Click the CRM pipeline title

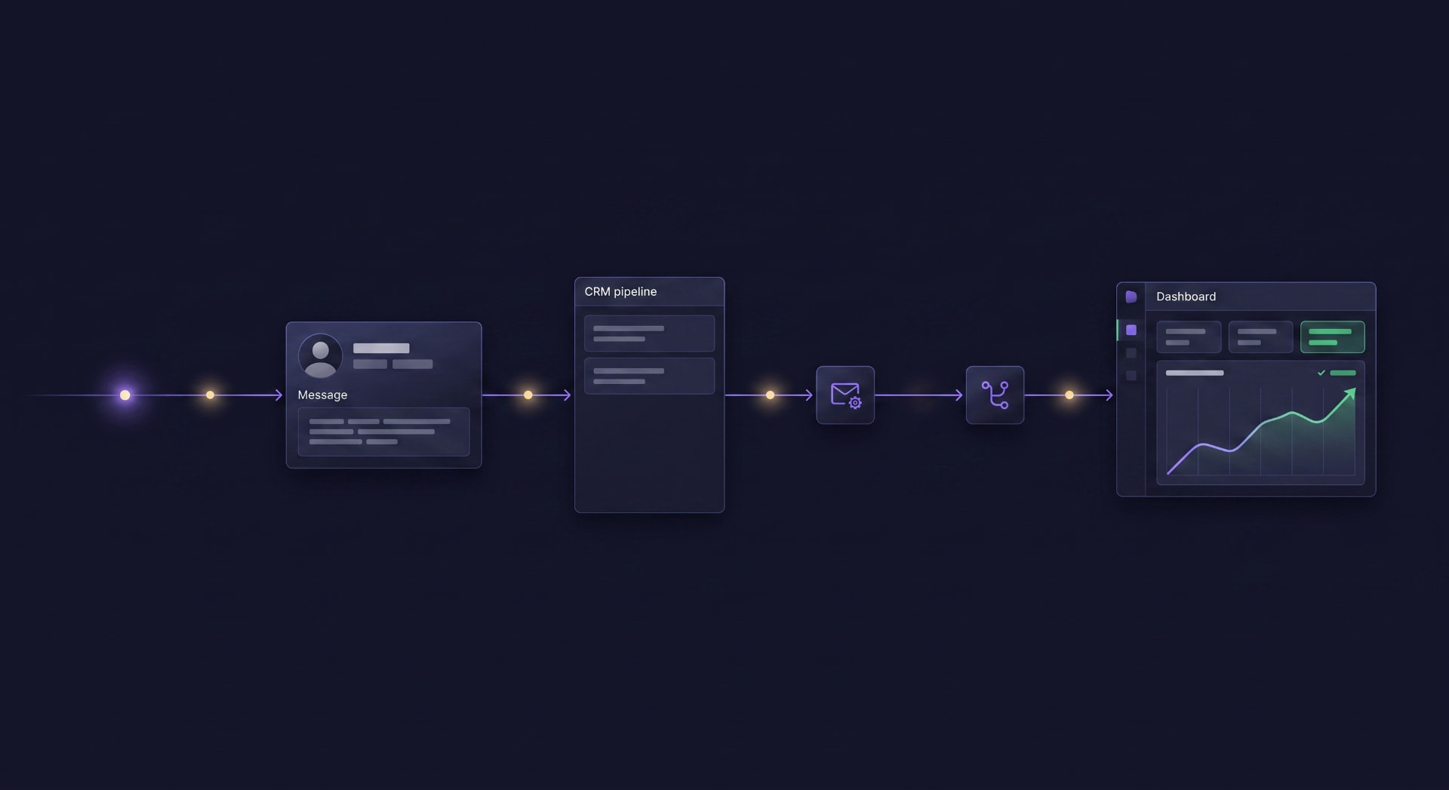620,291
